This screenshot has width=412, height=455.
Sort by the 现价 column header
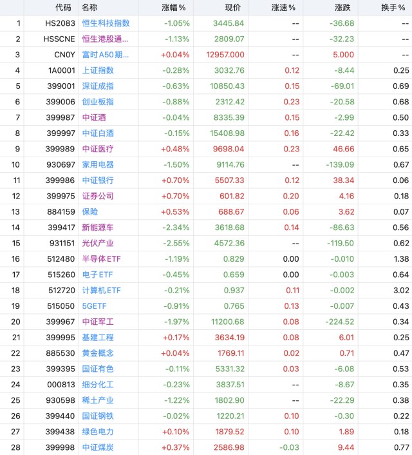pyautogui.click(x=233, y=8)
